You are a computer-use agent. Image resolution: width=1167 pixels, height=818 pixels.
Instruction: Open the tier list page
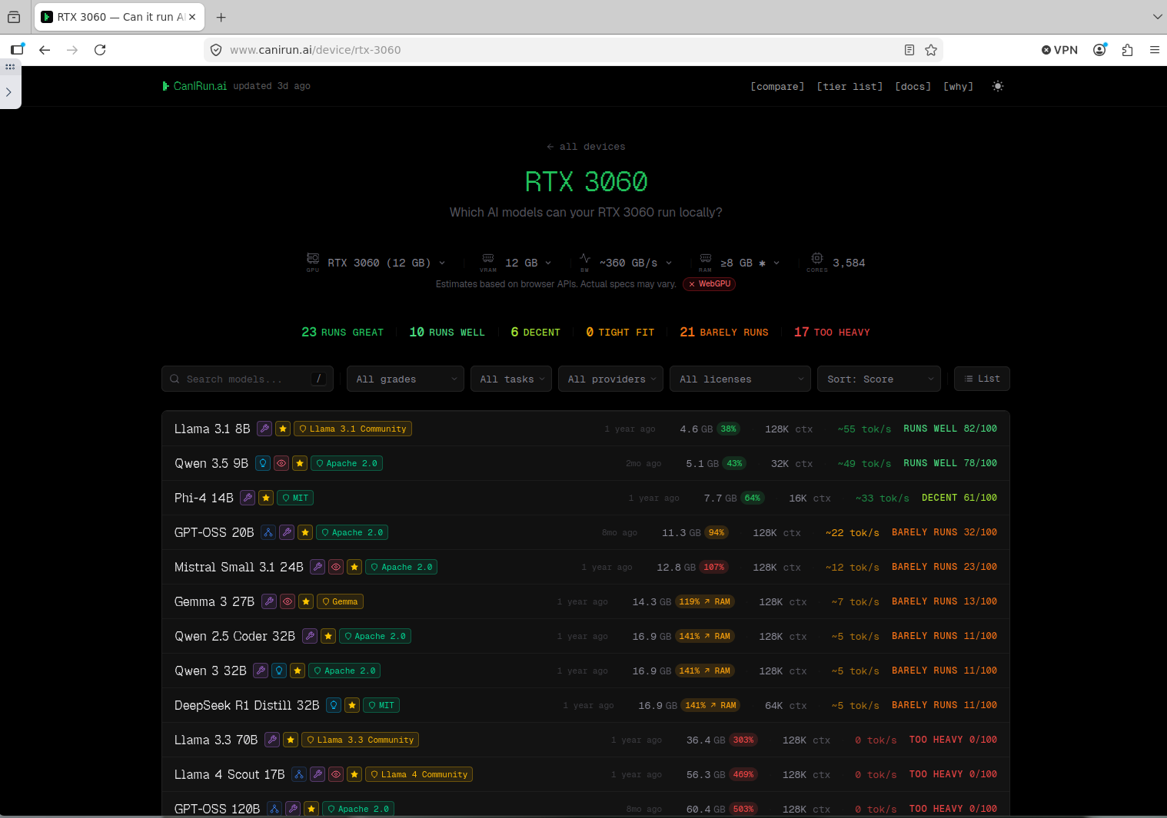[x=849, y=86]
